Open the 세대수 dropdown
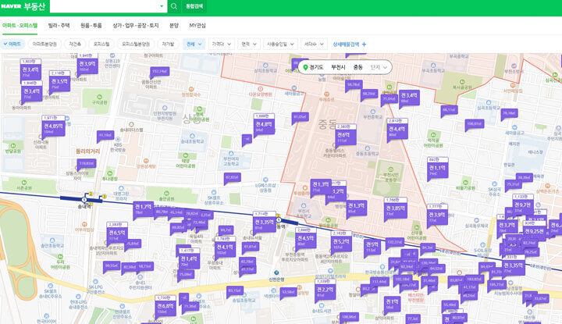The image size is (562, 324). tap(314, 44)
